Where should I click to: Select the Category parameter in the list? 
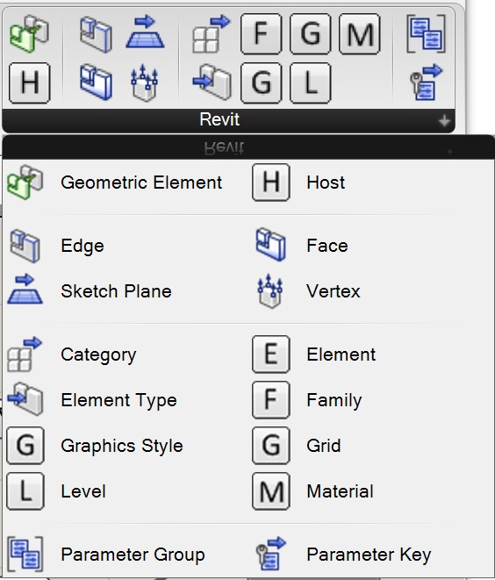click(72, 354)
